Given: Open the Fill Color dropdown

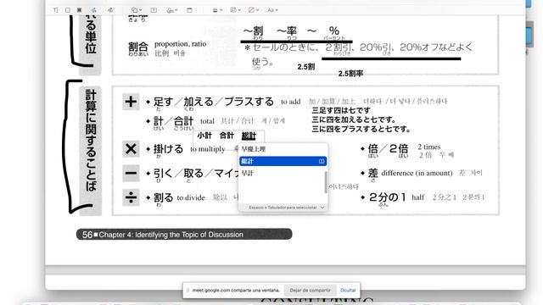Looking at the screenshot, I should [x=254, y=10].
